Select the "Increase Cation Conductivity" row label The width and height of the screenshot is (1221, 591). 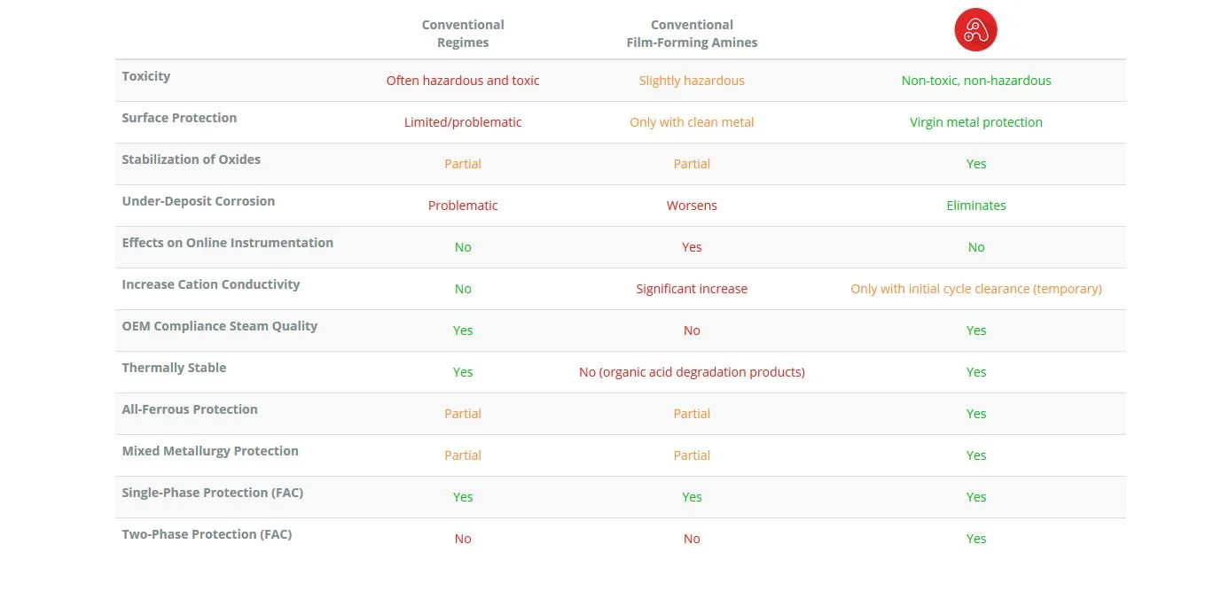coord(211,284)
